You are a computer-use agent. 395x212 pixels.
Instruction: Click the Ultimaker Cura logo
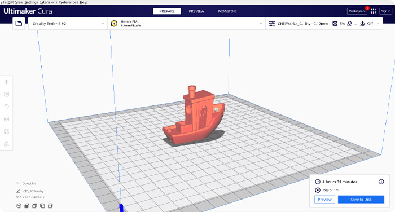28,11
